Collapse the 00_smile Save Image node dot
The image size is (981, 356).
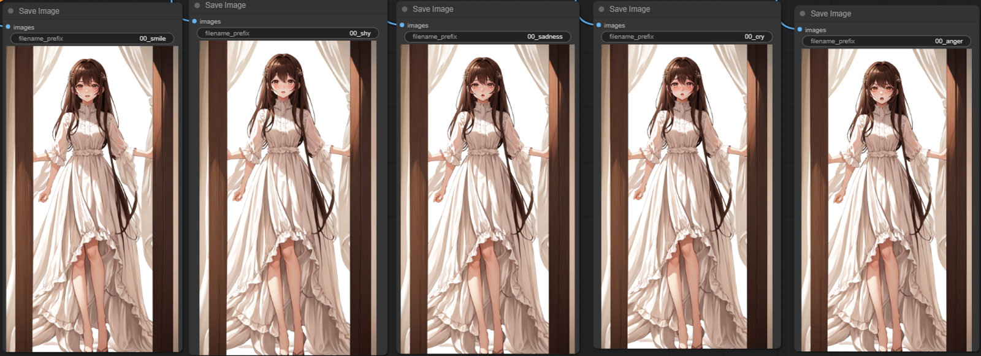(10, 11)
